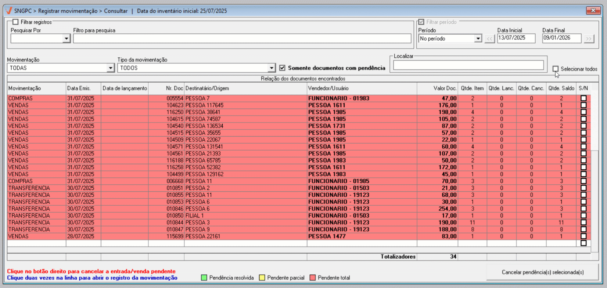Select the FILIAL 1 destination cell

245,216
